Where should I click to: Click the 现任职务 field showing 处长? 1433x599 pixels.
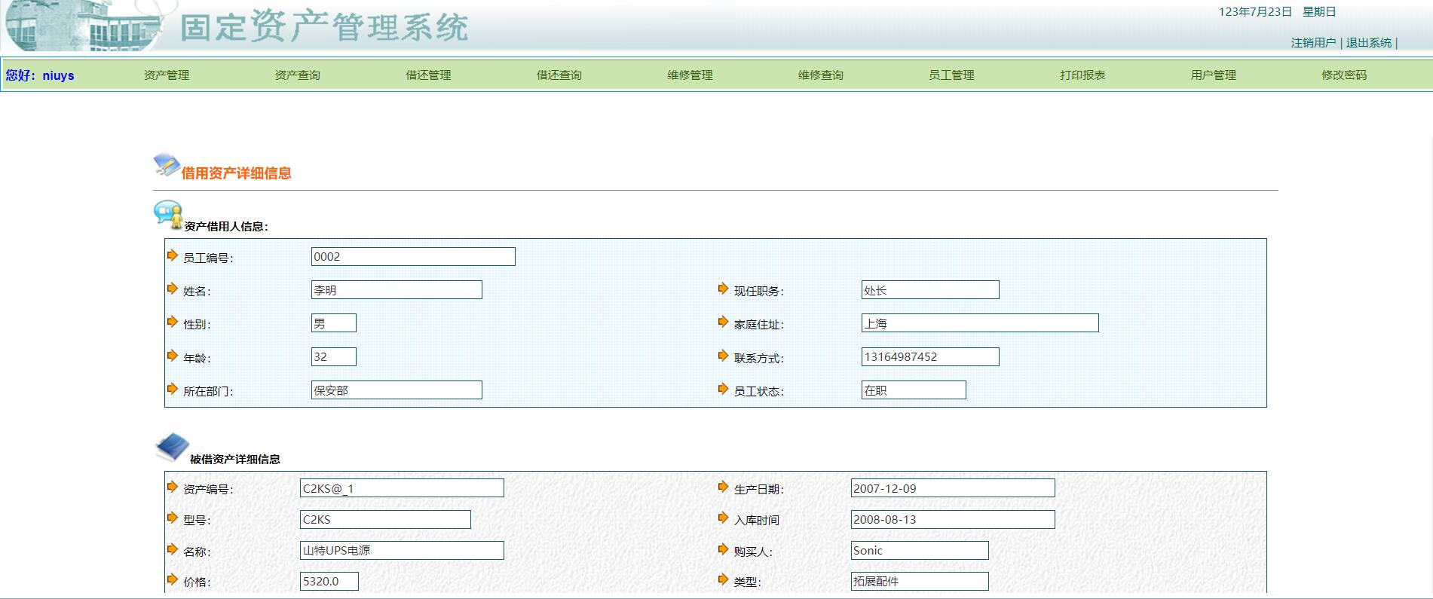pos(930,290)
